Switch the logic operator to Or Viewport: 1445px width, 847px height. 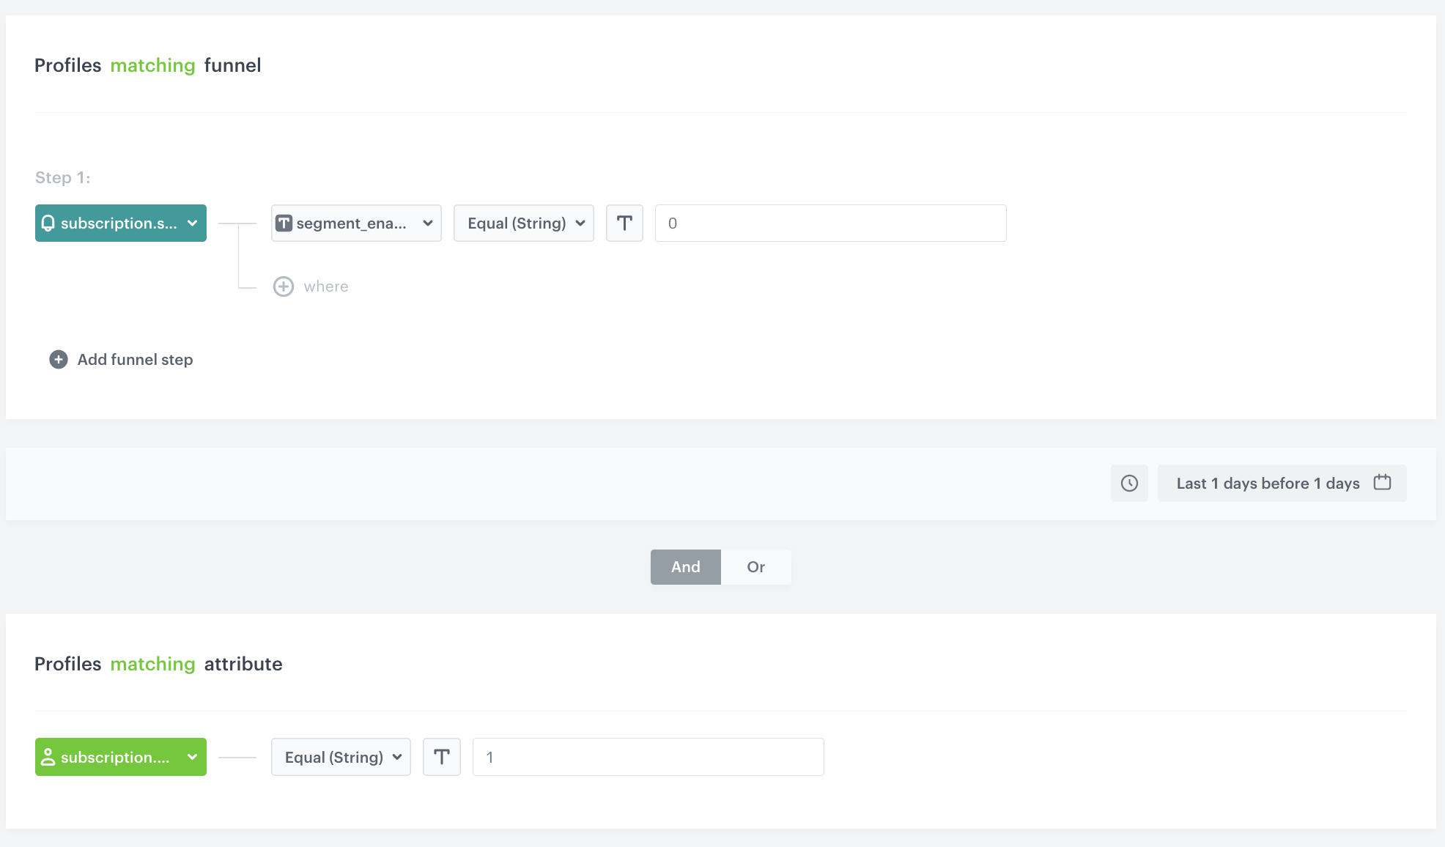click(x=755, y=566)
